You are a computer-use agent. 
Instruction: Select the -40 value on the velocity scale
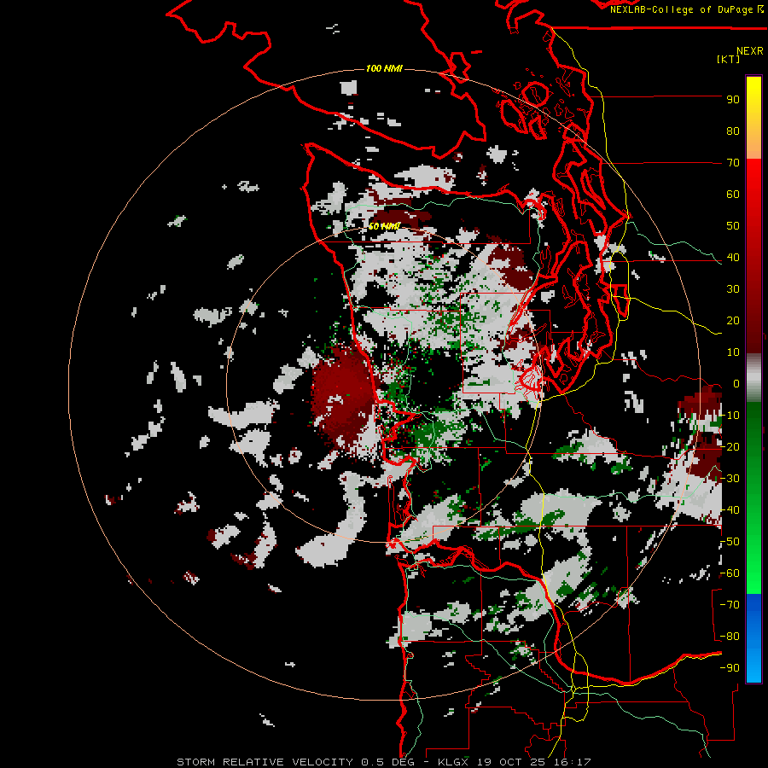(x=730, y=510)
